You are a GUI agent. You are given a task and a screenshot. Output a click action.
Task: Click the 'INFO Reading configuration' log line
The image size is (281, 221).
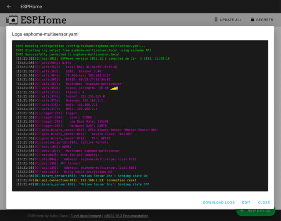[x=81, y=46]
